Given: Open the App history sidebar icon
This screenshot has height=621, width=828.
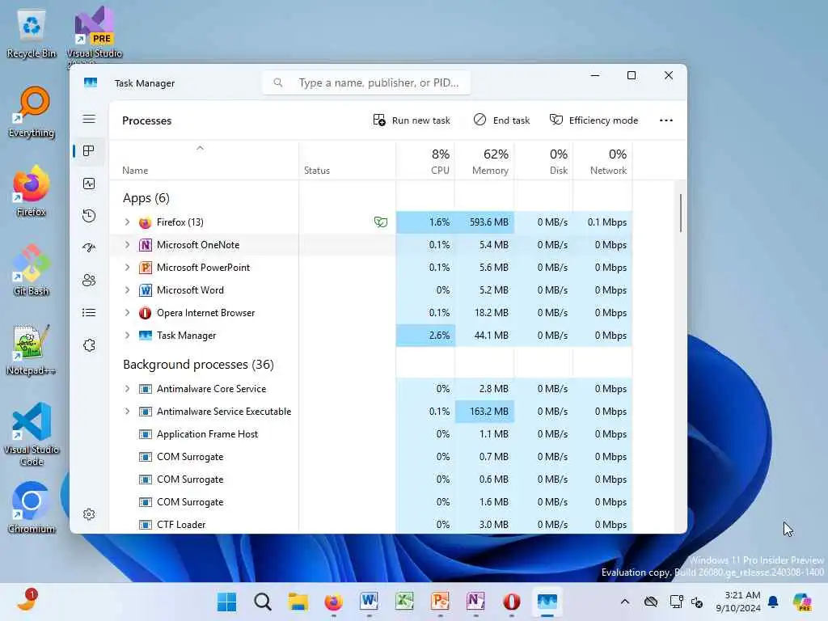Looking at the screenshot, I should tap(89, 215).
